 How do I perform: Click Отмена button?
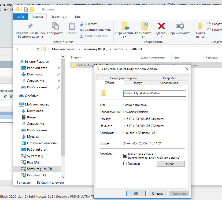tap(157, 194)
